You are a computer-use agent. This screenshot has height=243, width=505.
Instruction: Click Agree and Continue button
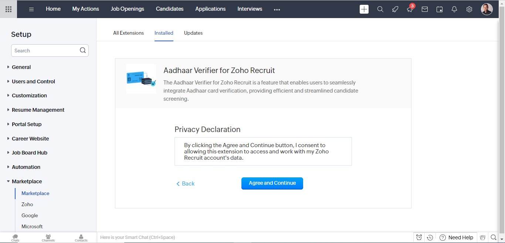[272, 183]
